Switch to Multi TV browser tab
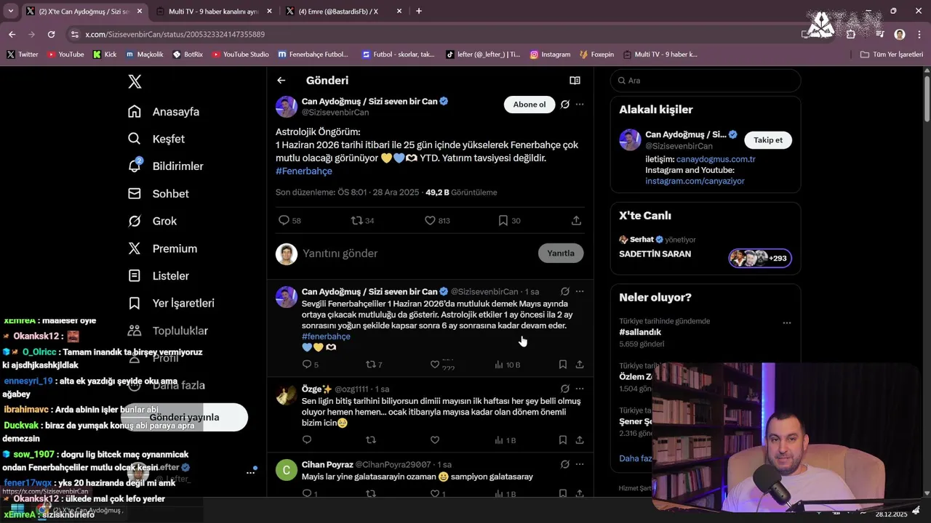Viewport: 931px width, 523px height. 213,12
